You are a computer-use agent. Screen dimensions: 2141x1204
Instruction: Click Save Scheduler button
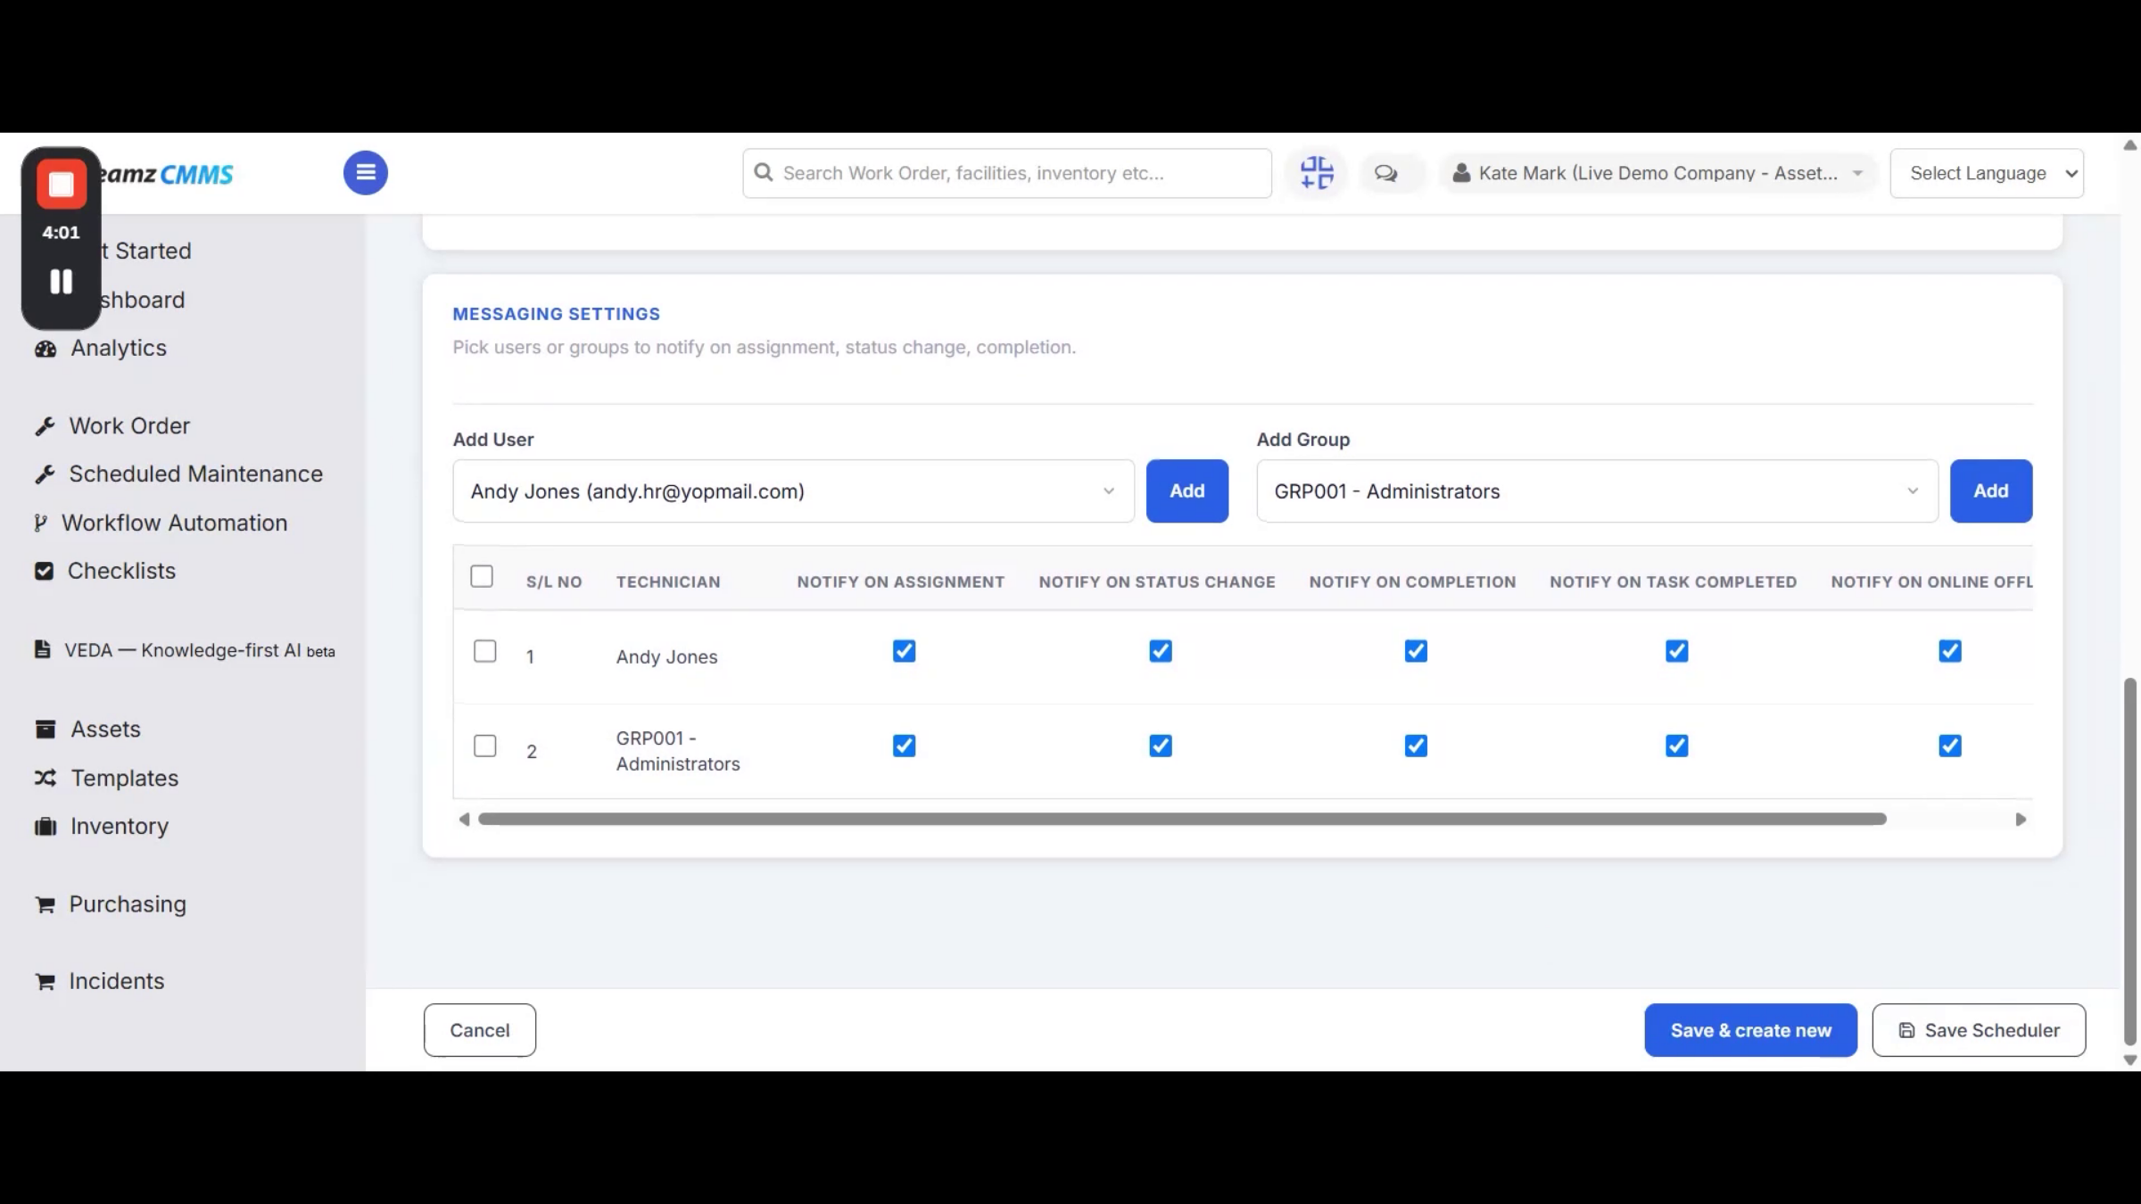click(x=1979, y=1030)
